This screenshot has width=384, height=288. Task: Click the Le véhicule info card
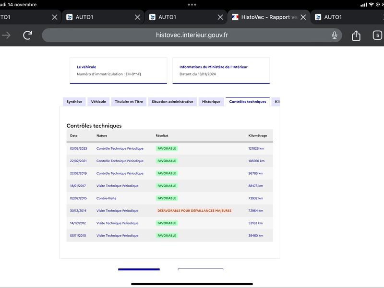pos(118,71)
